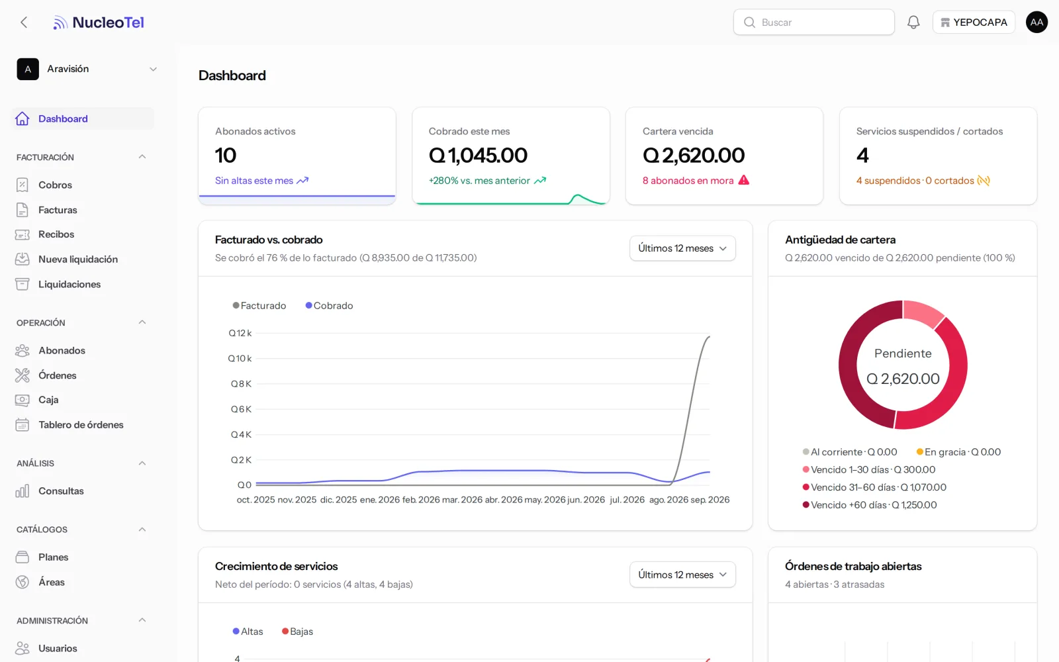Toggle the Altas legend entry
This screenshot has height=662, width=1059.
[x=248, y=632]
